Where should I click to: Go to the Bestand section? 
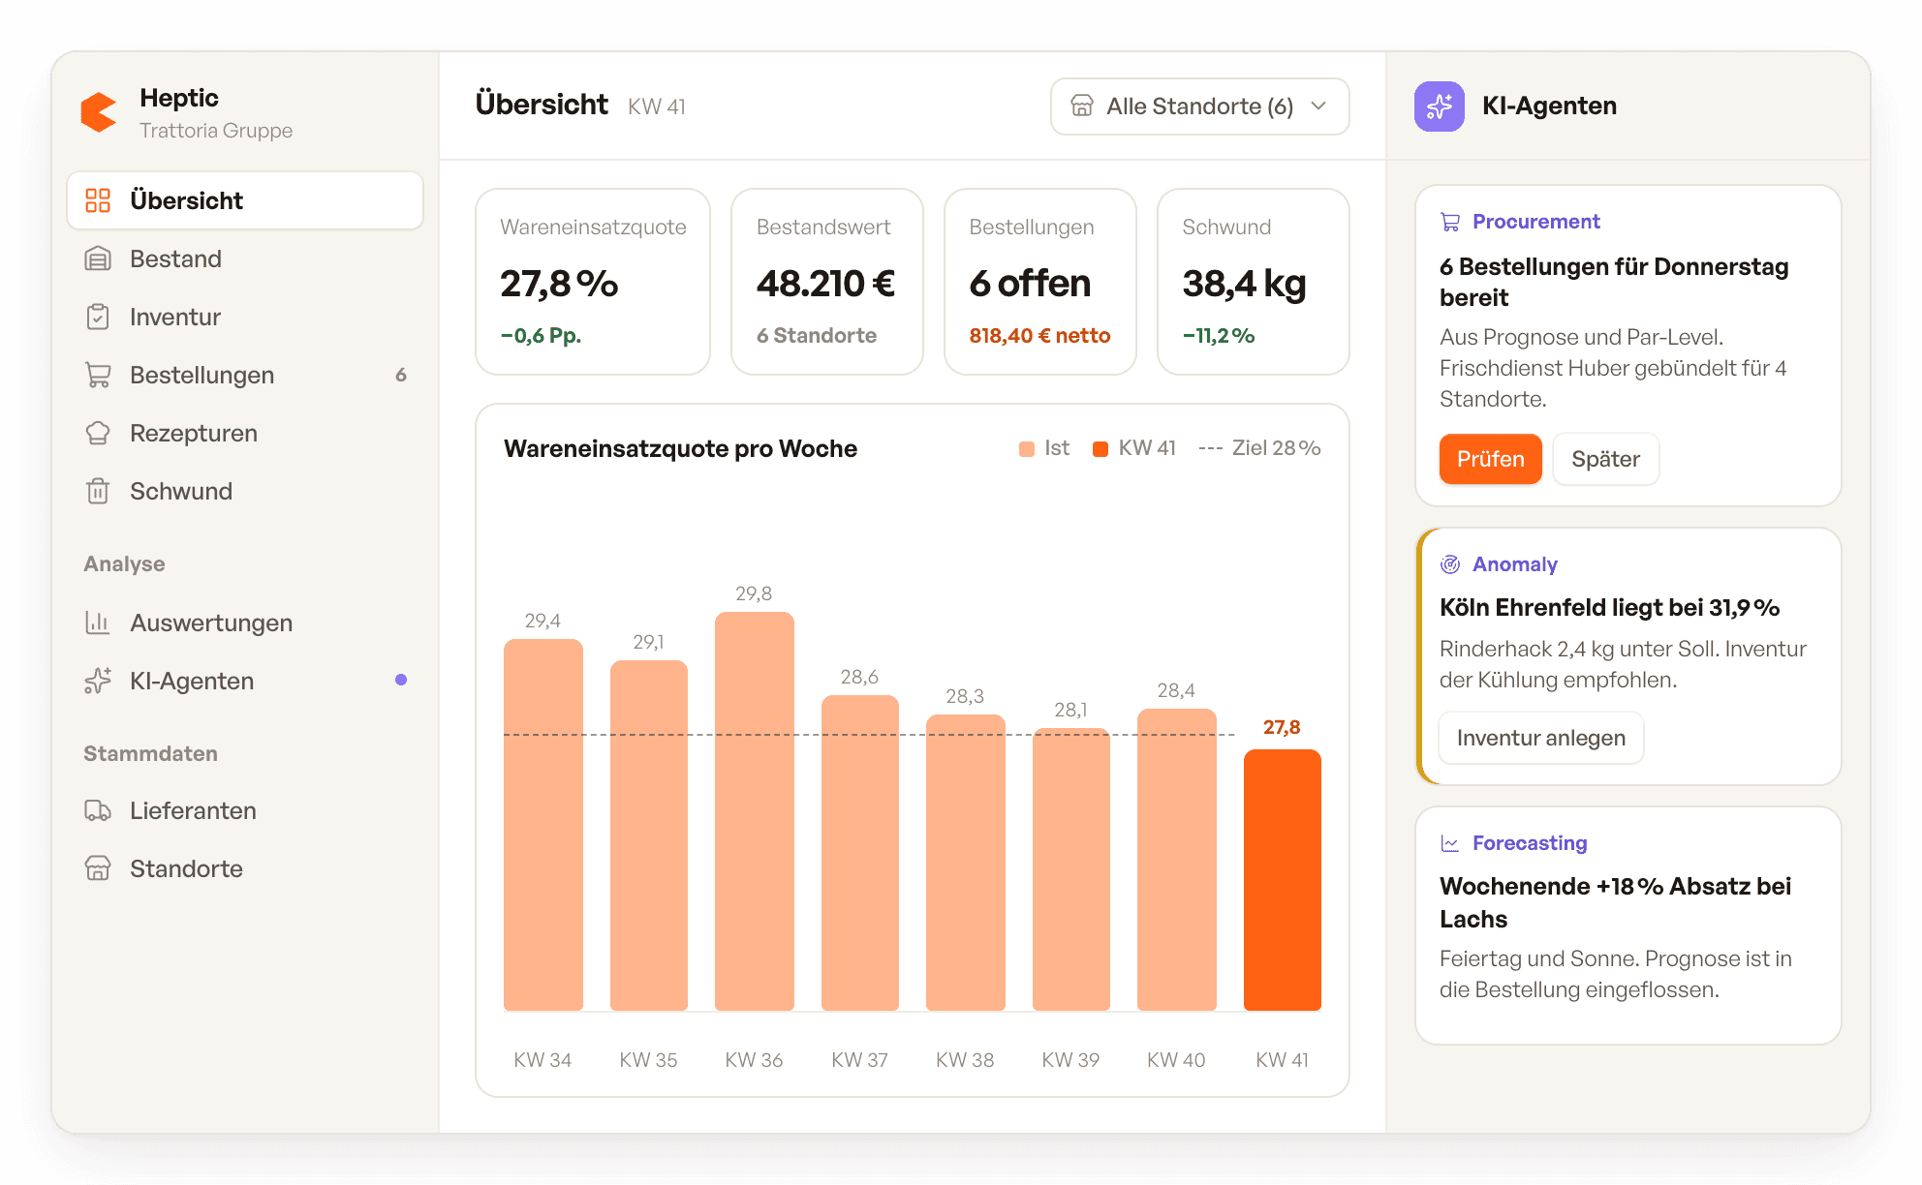(x=245, y=258)
